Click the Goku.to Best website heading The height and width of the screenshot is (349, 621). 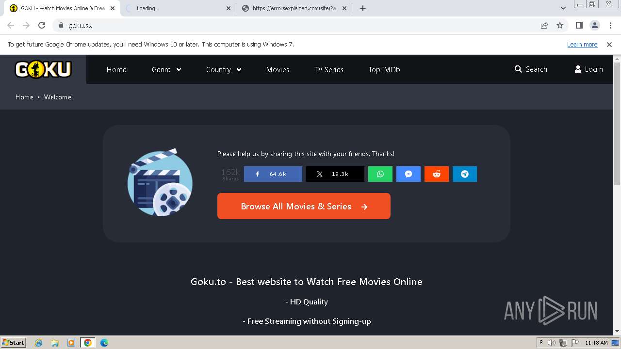(307, 282)
